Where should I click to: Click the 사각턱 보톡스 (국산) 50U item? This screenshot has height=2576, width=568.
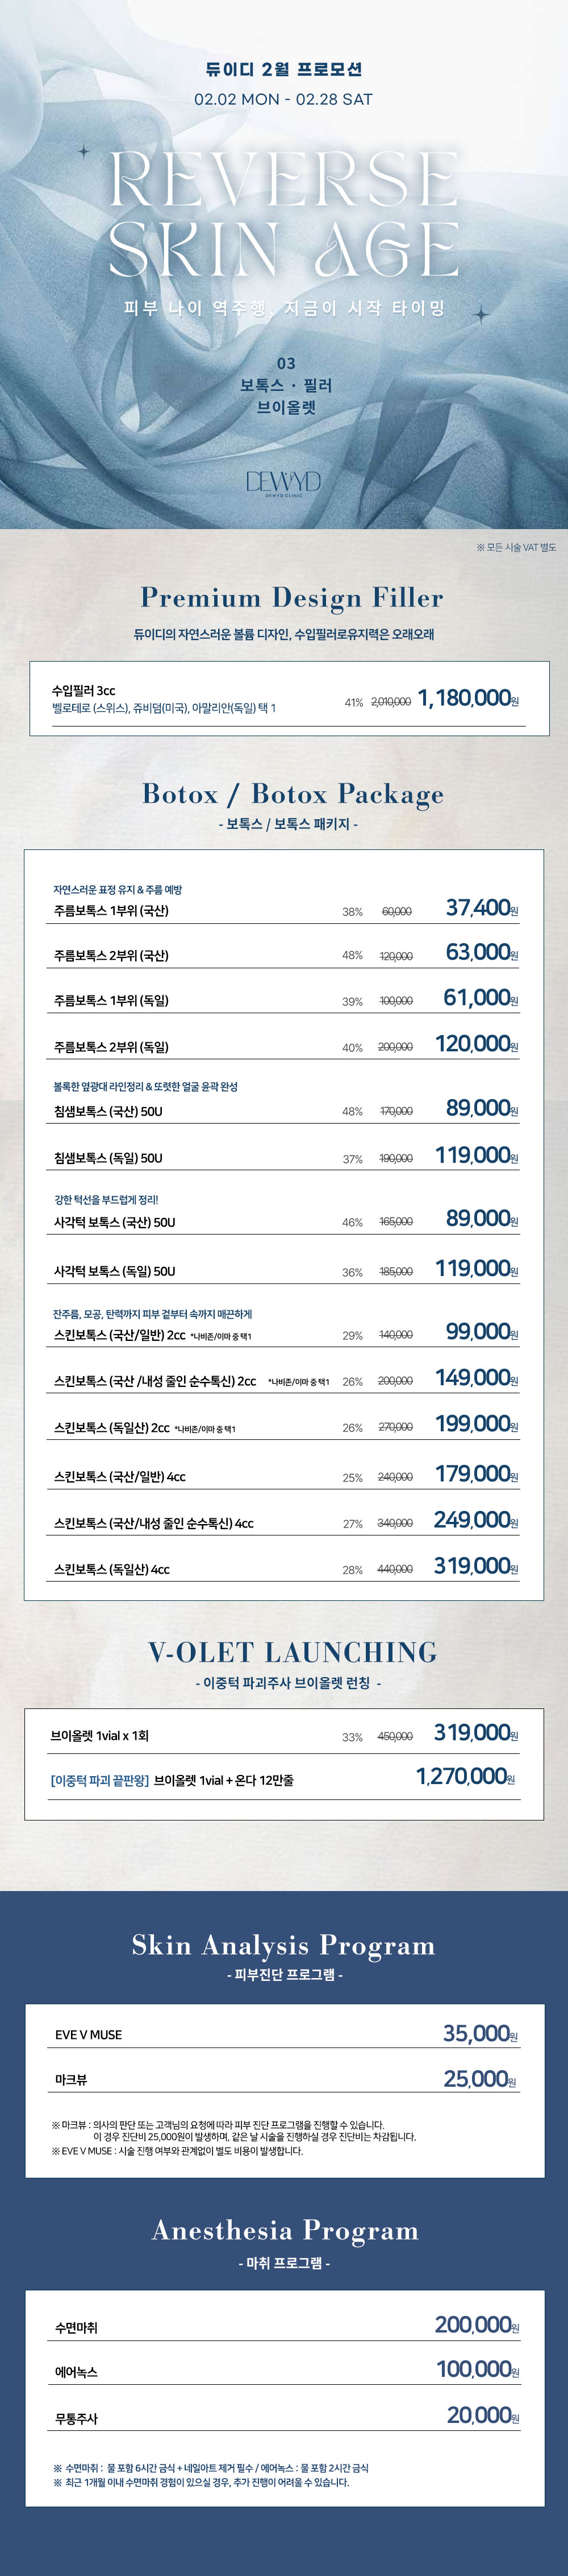(x=115, y=1221)
